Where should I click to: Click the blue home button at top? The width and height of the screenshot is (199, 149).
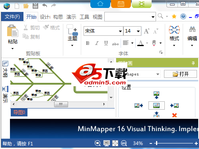point(100,4)
